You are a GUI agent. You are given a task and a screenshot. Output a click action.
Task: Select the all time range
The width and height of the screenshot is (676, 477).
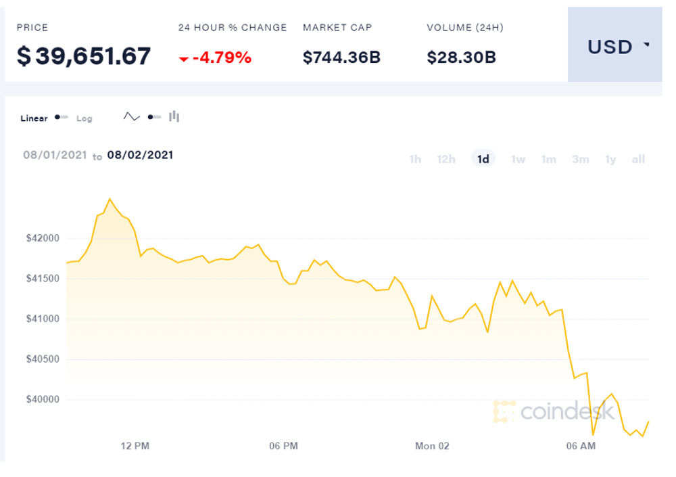tap(638, 159)
